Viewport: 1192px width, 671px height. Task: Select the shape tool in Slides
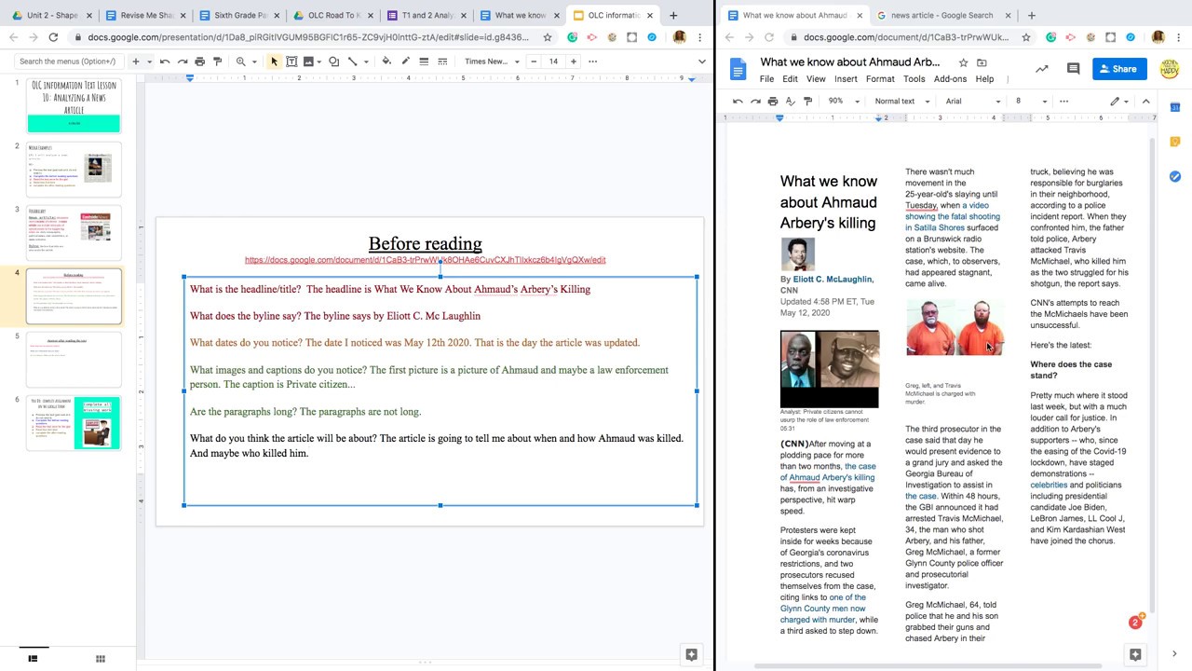click(x=334, y=62)
